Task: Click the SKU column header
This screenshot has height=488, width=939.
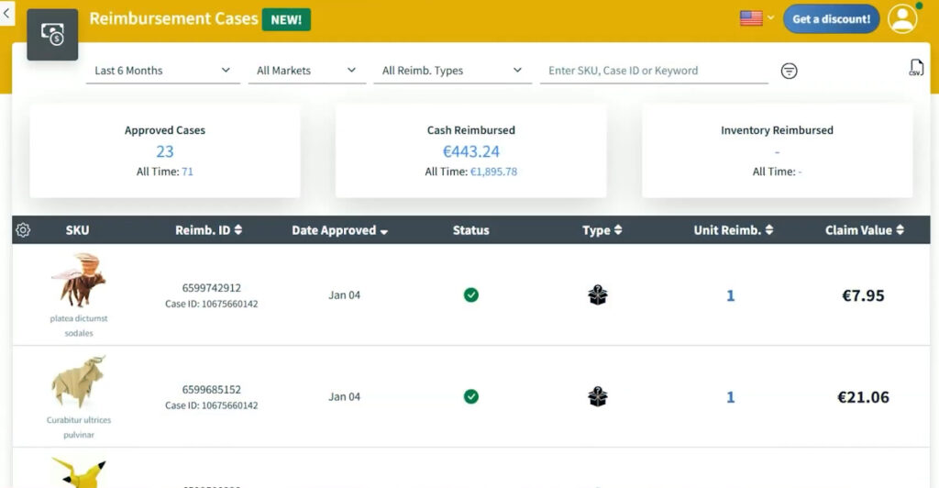Action: pos(77,230)
